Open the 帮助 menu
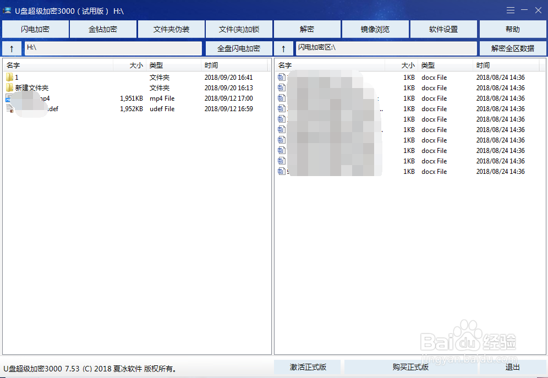This screenshot has width=548, height=378. [x=512, y=29]
